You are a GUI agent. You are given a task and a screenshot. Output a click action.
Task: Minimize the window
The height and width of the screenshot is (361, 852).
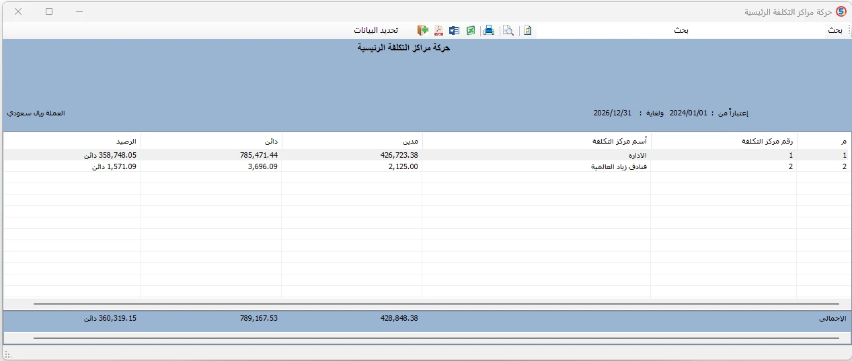pos(79,12)
